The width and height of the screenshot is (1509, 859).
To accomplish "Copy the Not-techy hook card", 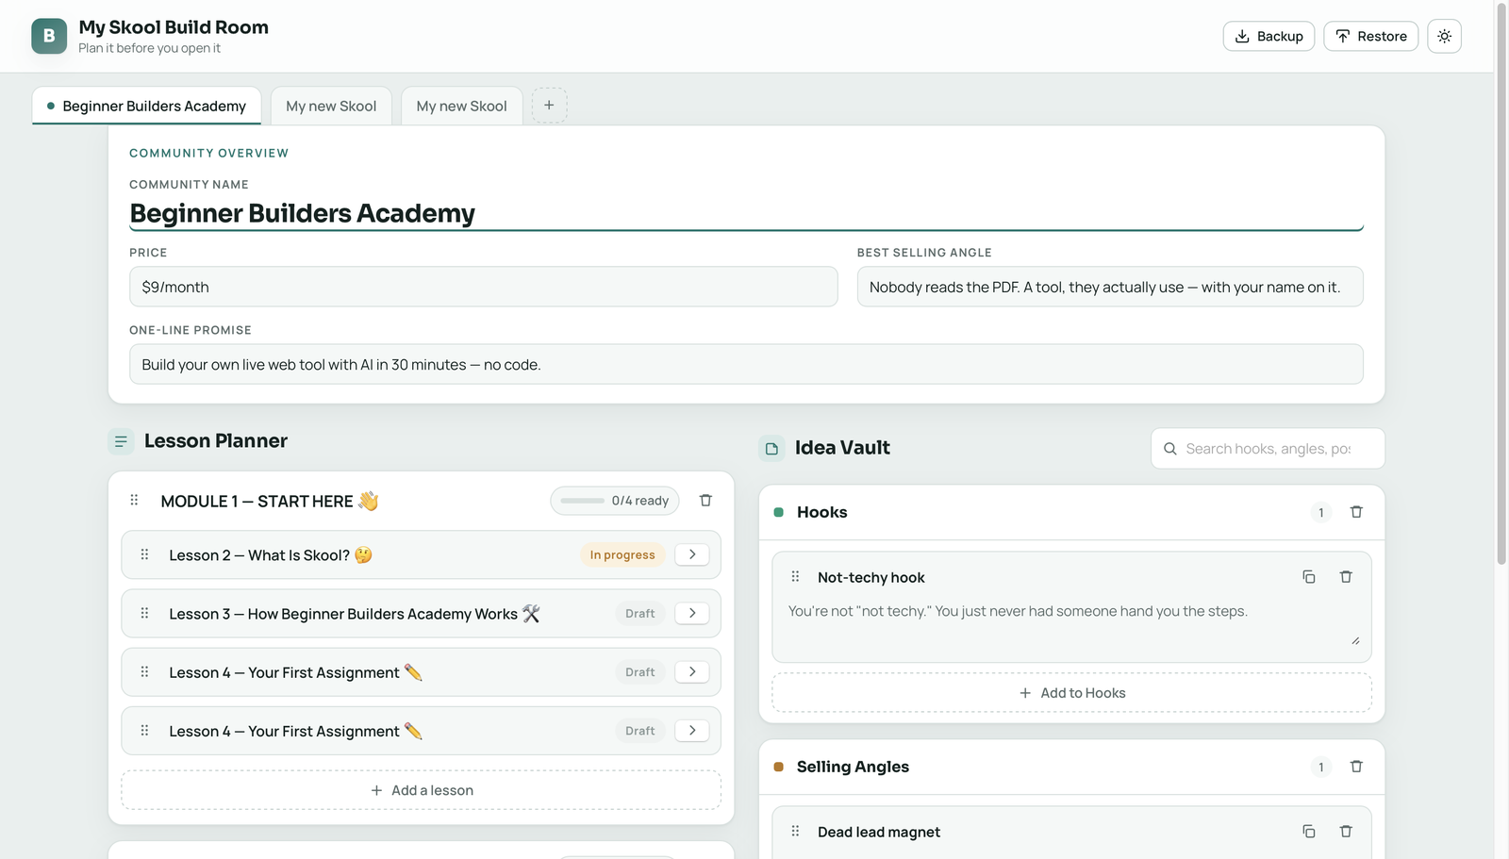I will (1308, 576).
